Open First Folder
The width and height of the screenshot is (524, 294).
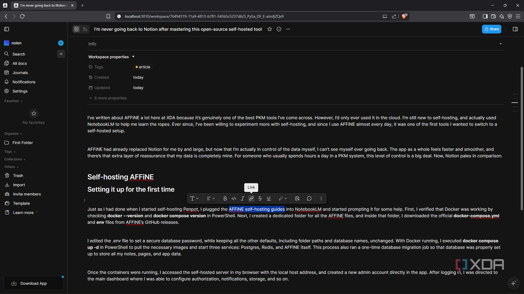coord(34,143)
